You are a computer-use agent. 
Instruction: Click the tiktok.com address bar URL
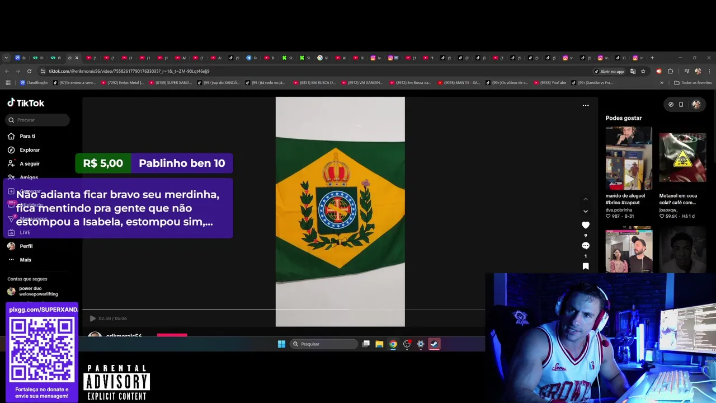point(129,71)
